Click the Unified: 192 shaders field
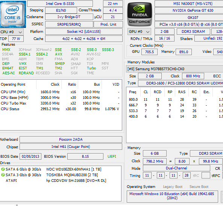The width and height of the screenshot is (223, 206). pyautogui.click(x=209, y=38)
